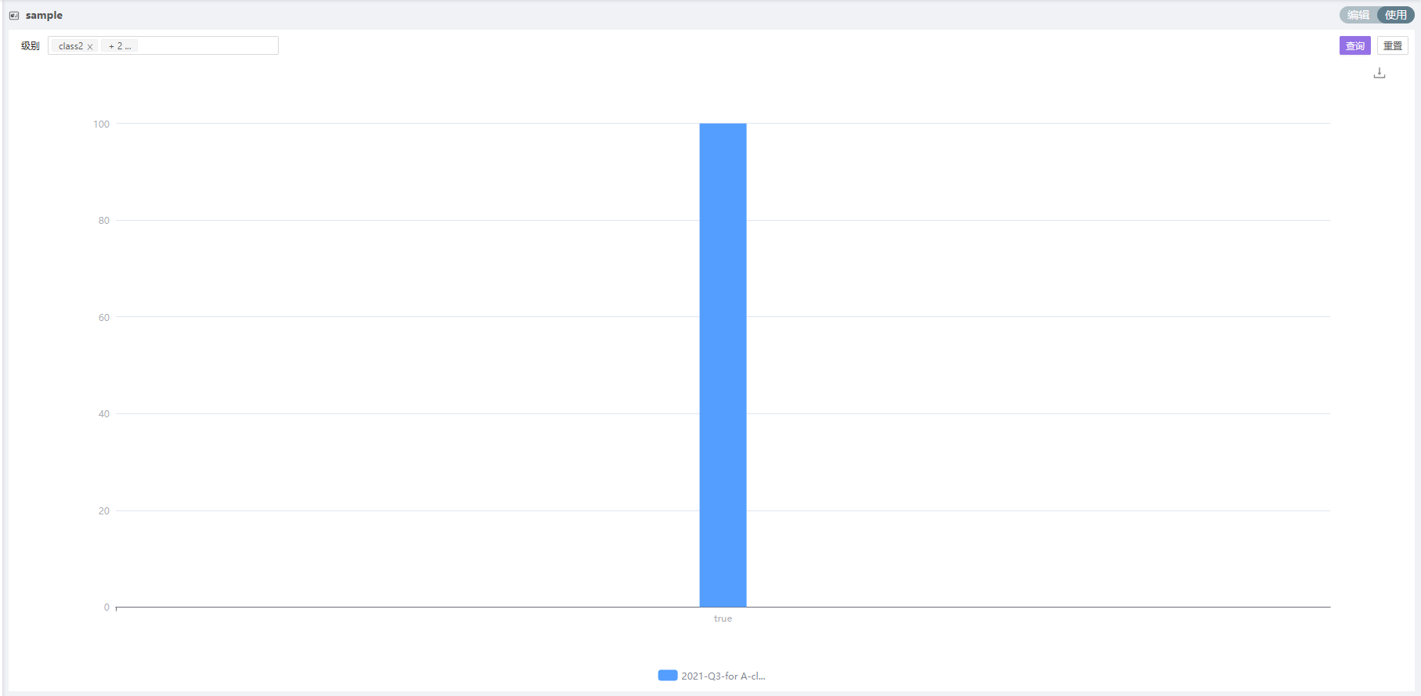The width and height of the screenshot is (1421, 696).
Task: Switch to 编辑 (edit) mode
Action: click(x=1358, y=15)
